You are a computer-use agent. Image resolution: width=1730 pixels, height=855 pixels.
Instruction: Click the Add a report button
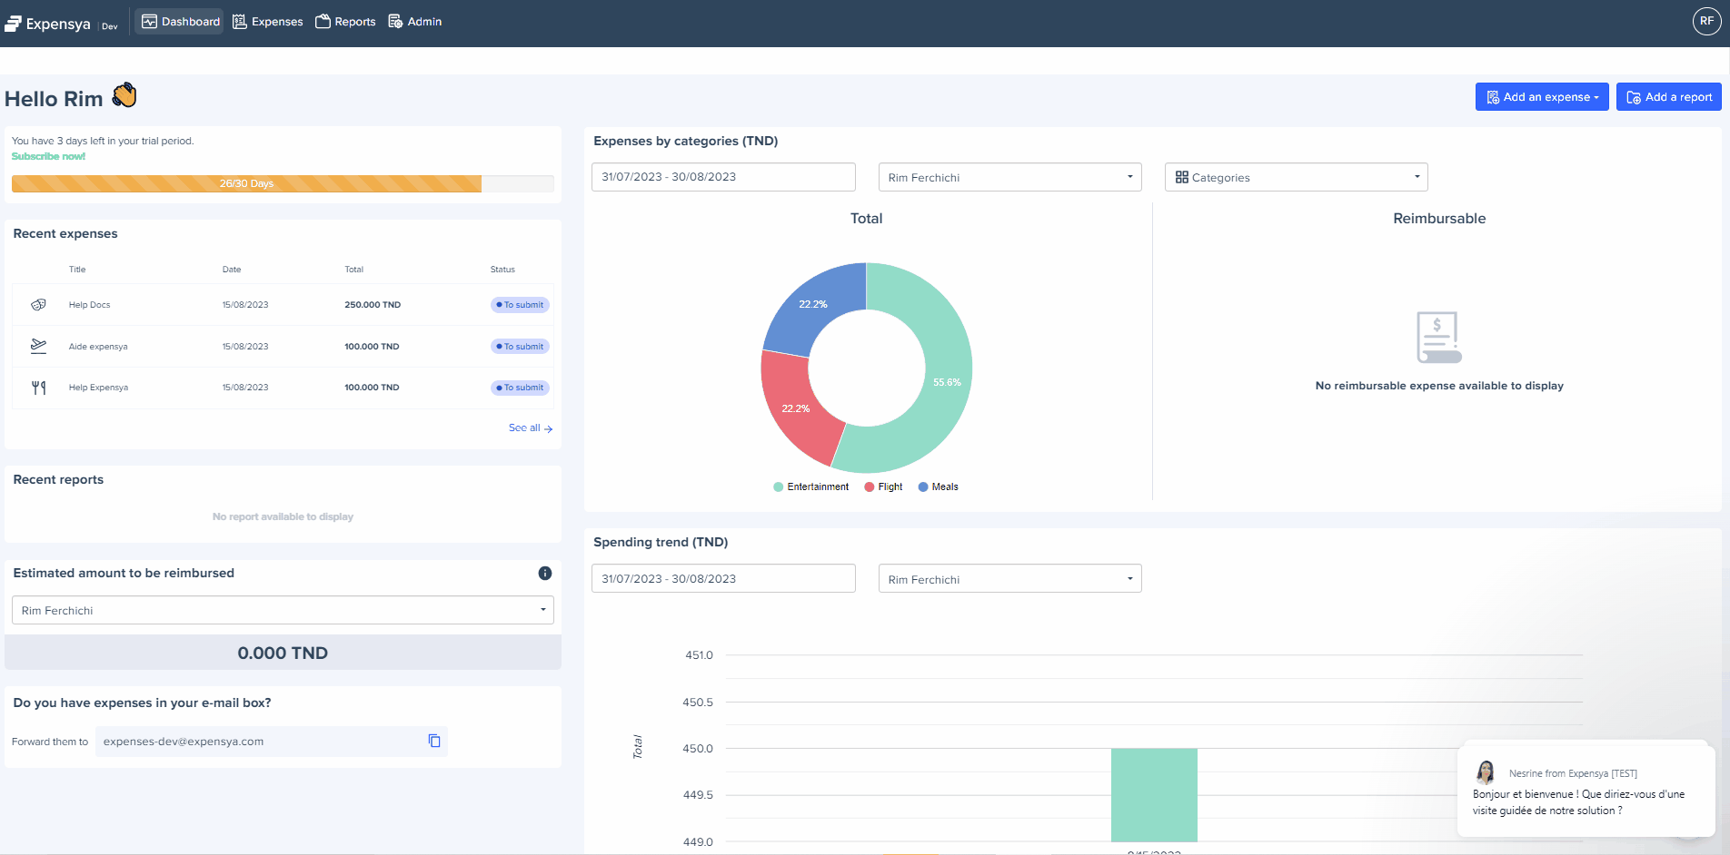pos(1668,97)
